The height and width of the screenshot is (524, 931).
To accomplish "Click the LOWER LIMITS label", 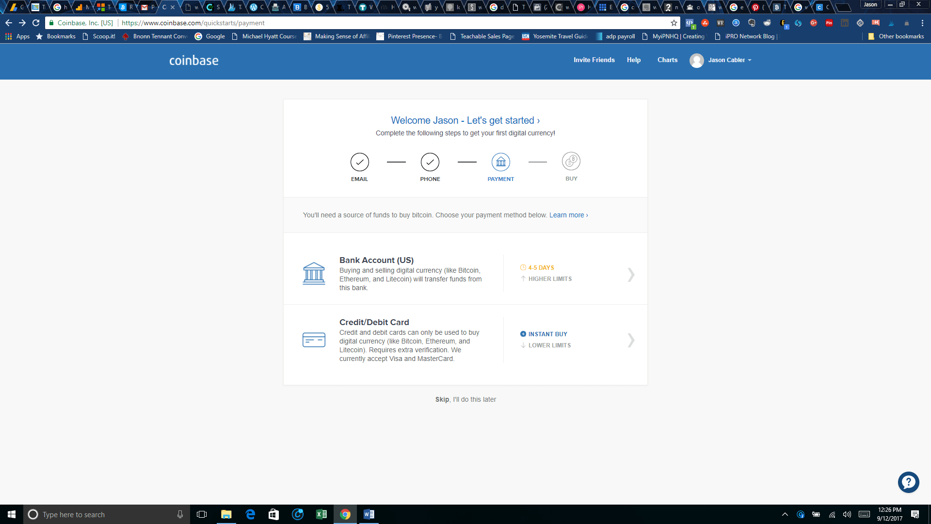I will click(x=549, y=345).
